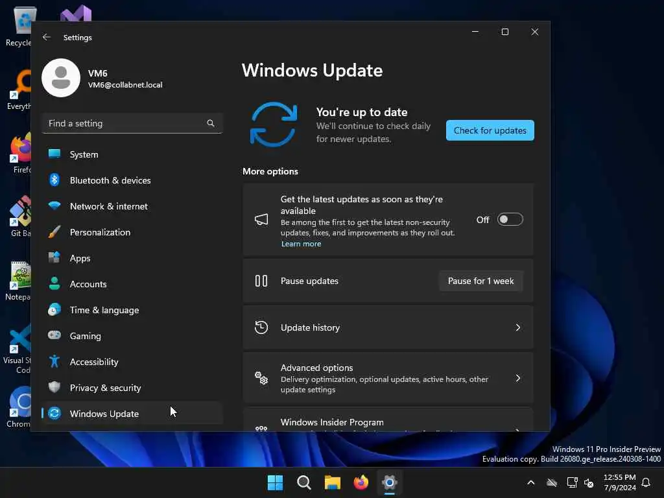Image resolution: width=664 pixels, height=498 pixels.
Task: Click the Advanced options gears icon
Action: pos(261,378)
